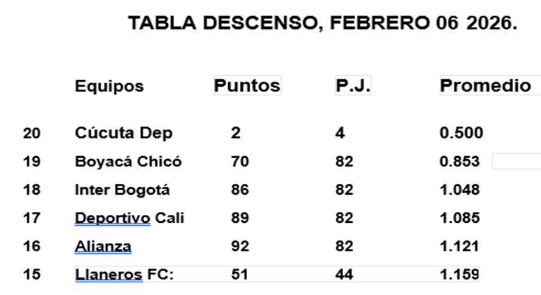Click the title "TABLA DESCENSO, FEBRERO 06 2026"
Viewport: 541px width, 295px height.
(x=323, y=24)
